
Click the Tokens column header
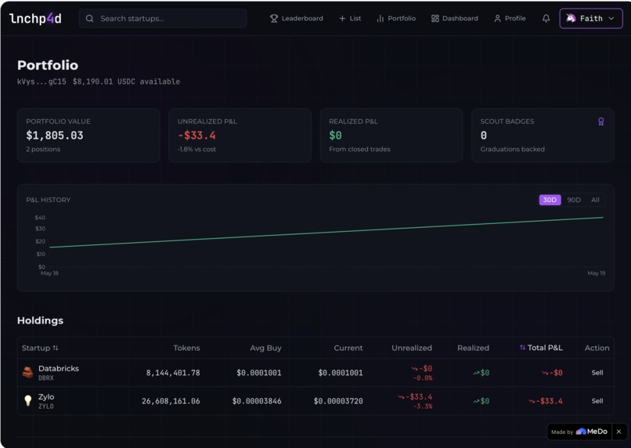click(x=187, y=349)
